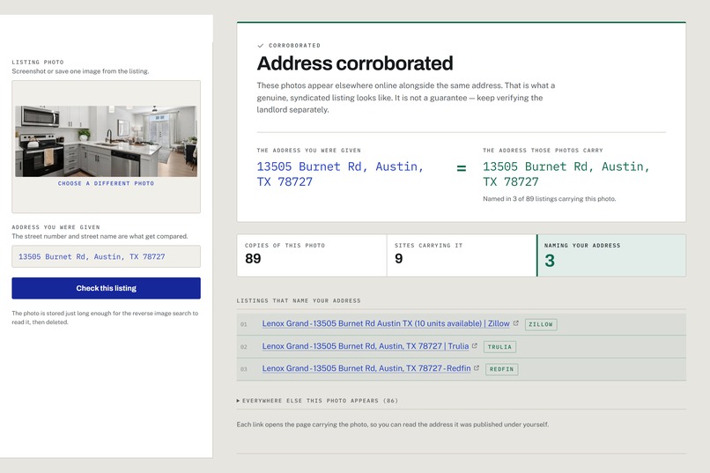
Task: Click the row number 03 in listings
Action: [x=244, y=369]
